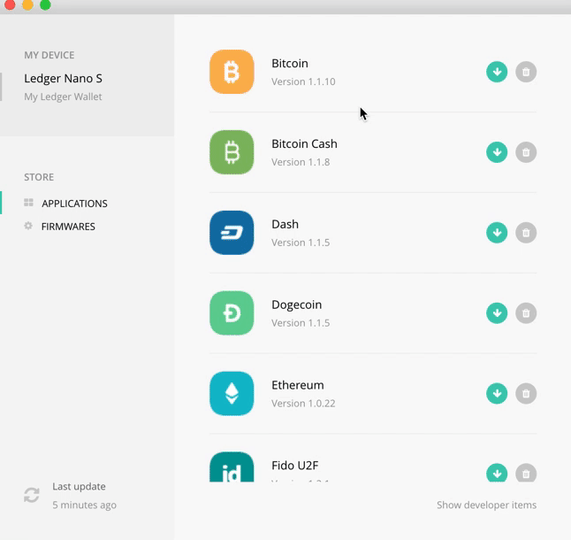Click the blue Dash app logo

pyautogui.click(x=232, y=233)
